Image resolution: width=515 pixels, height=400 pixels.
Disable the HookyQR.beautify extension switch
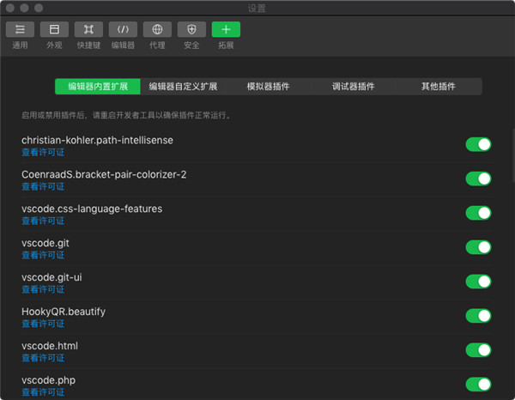click(x=478, y=316)
